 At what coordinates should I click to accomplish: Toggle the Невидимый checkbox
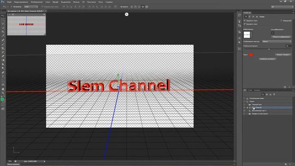282,21
